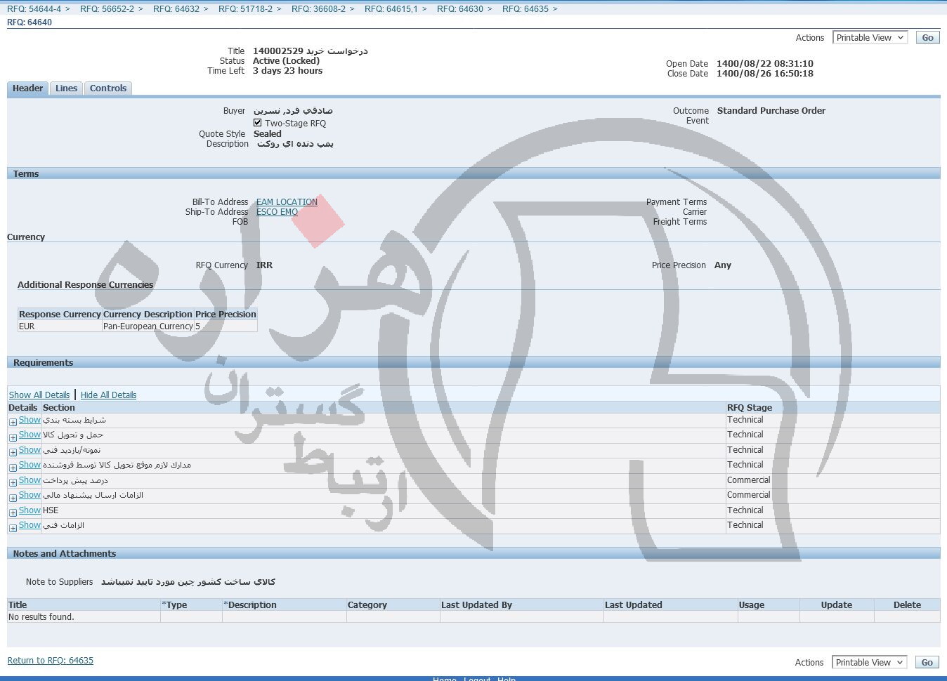Open top Actions Printable View dropdown
Screen dimensions: 947x681
(870, 38)
